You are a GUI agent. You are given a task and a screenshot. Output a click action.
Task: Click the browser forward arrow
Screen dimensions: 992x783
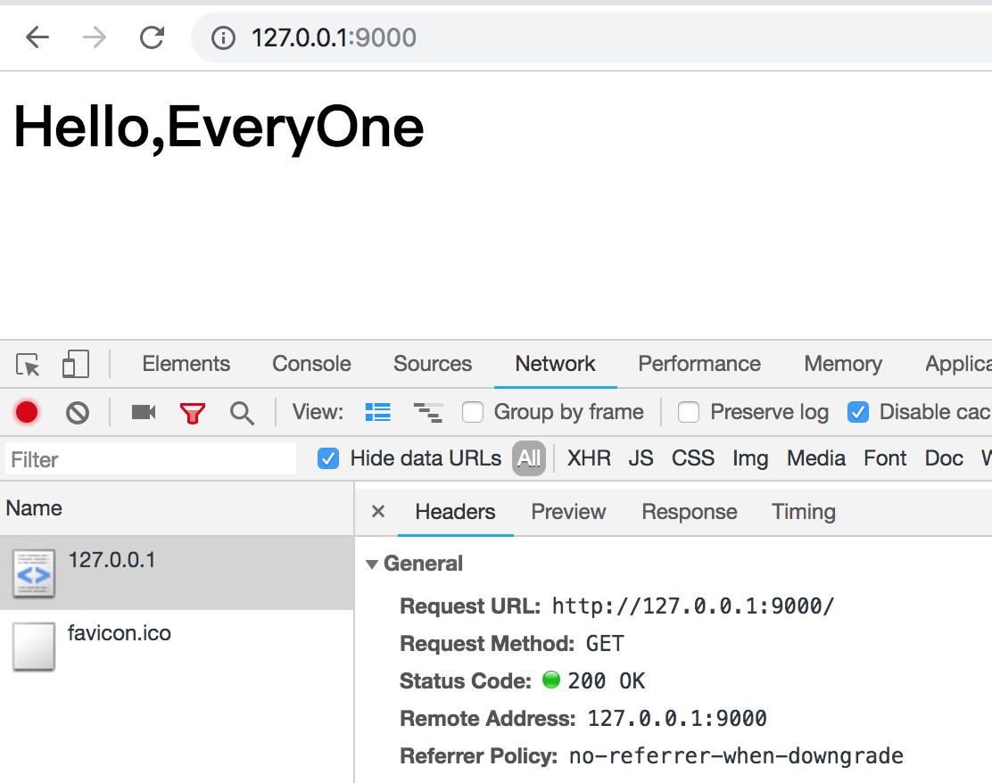point(95,37)
